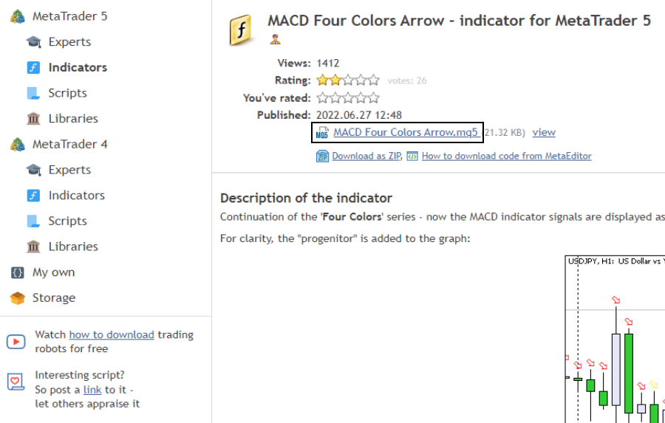Set your rating to three stars
This screenshot has width=665, height=423.
coord(348,98)
